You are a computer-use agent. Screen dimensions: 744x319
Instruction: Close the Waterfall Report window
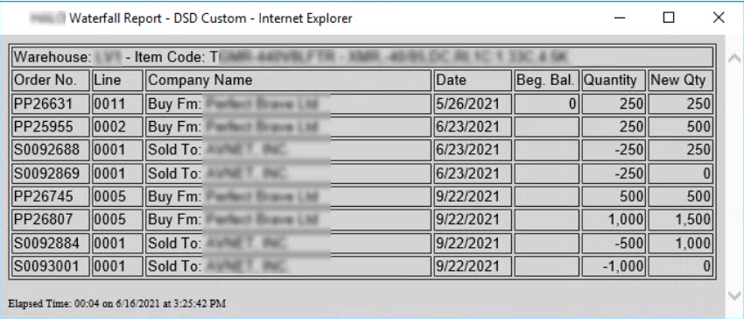click(x=719, y=18)
